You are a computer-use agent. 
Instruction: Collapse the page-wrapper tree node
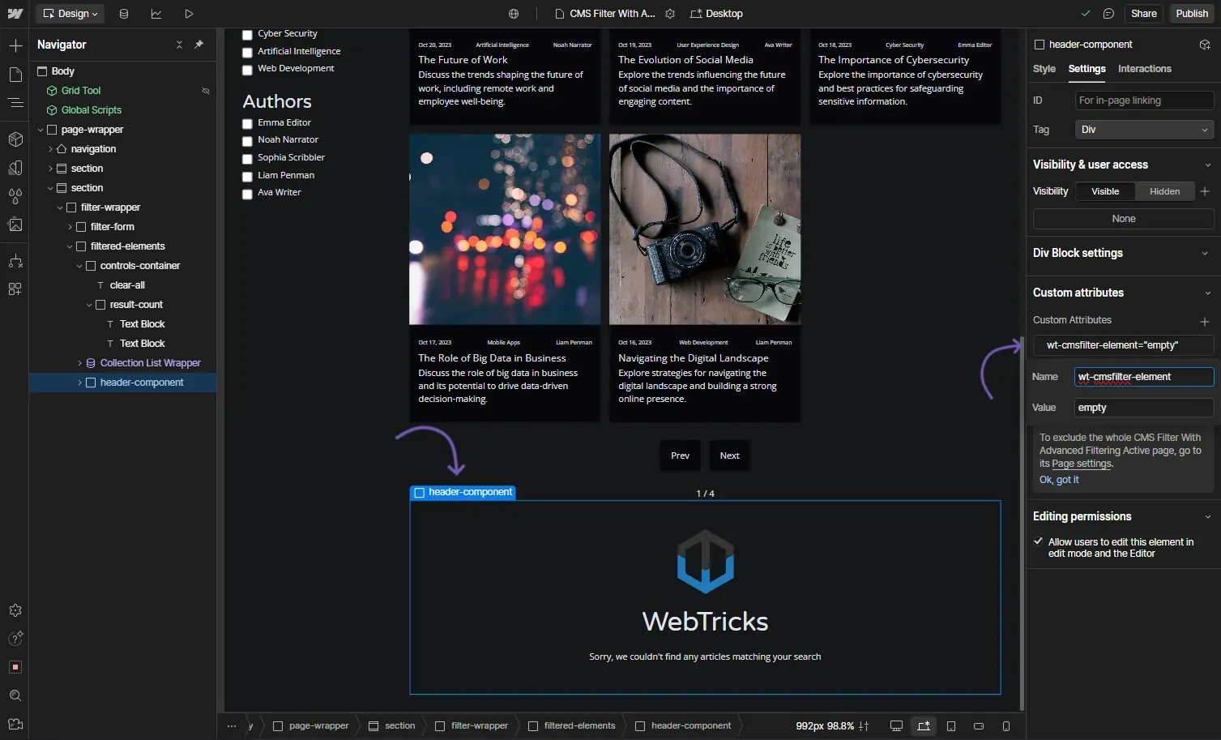(41, 130)
